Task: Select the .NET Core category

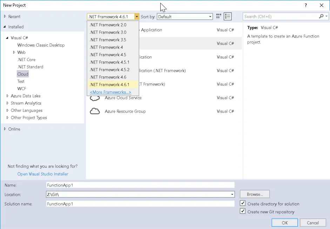Action: (x=26, y=60)
